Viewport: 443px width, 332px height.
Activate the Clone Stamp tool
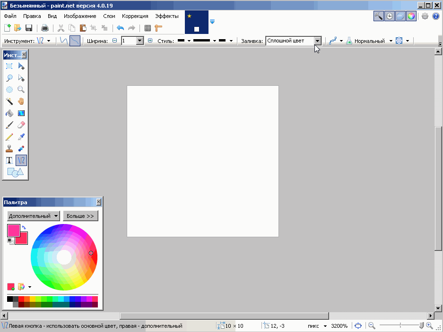point(9,149)
